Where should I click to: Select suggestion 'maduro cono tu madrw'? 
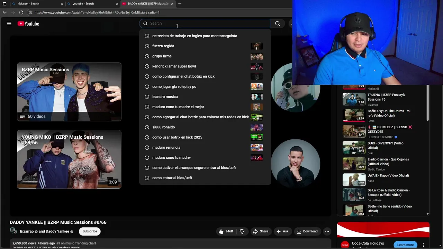tap(205, 158)
